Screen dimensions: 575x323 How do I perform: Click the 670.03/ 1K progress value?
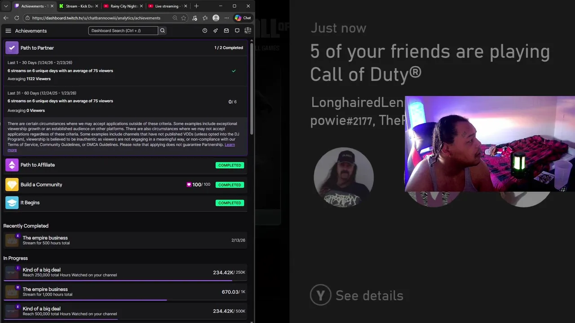pyautogui.click(x=233, y=292)
